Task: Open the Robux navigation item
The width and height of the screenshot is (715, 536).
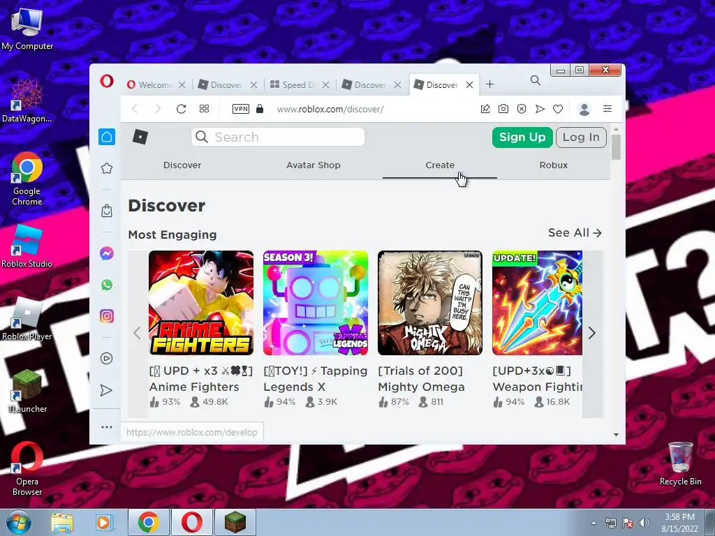Action: [x=553, y=165]
